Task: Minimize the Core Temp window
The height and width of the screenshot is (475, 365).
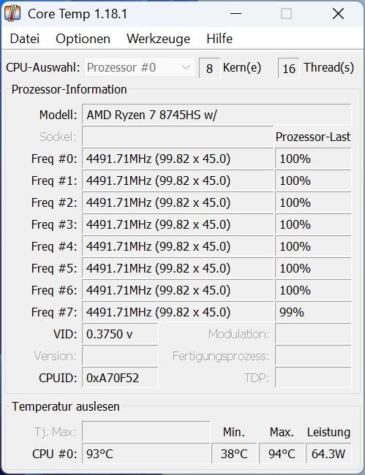Action: 236,14
